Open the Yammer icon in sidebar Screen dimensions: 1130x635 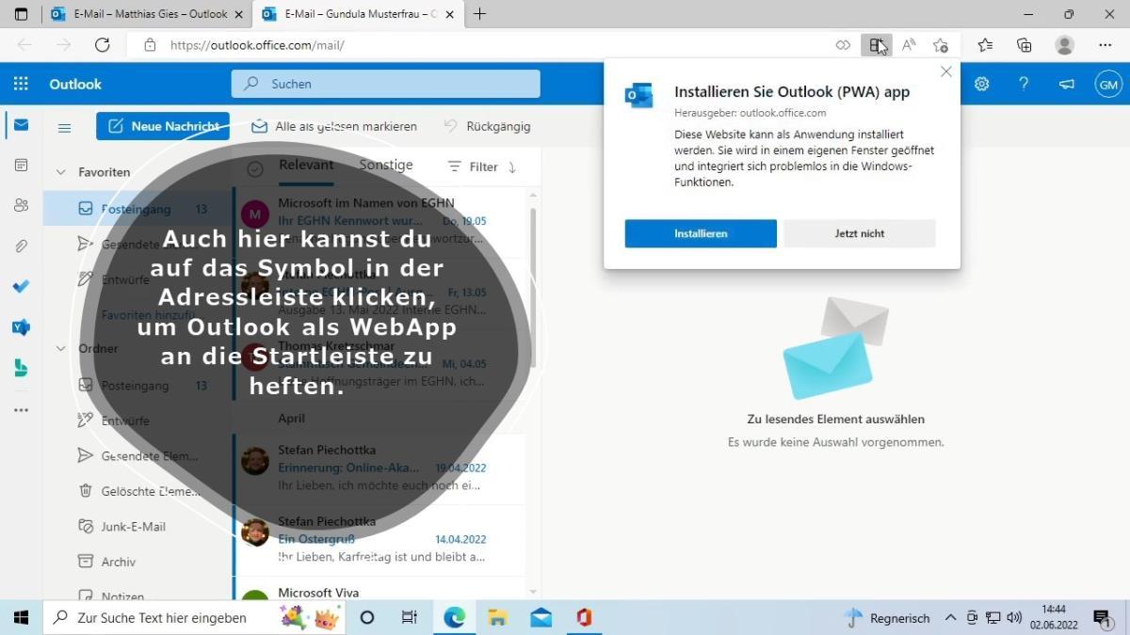coord(21,327)
